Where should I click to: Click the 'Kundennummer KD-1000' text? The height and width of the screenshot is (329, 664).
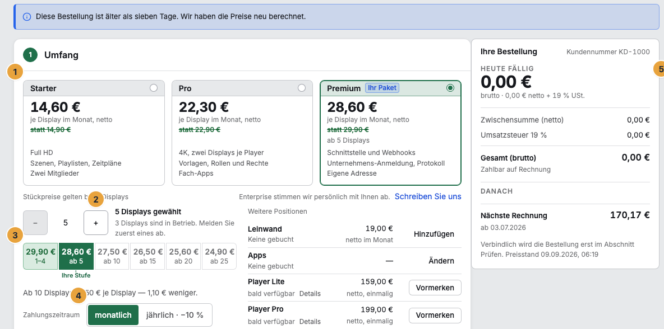[608, 52]
